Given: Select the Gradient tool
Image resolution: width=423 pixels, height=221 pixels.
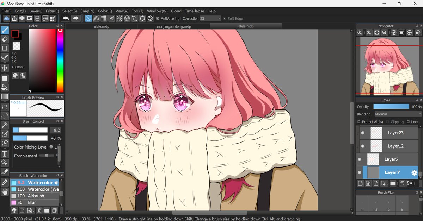Looking at the screenshot, I should click(5, 96).
